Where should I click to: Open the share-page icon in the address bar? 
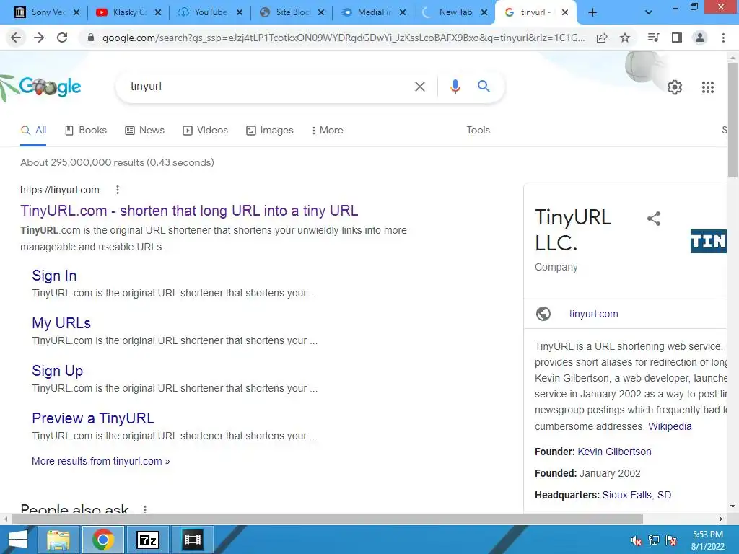click(602, 38)
